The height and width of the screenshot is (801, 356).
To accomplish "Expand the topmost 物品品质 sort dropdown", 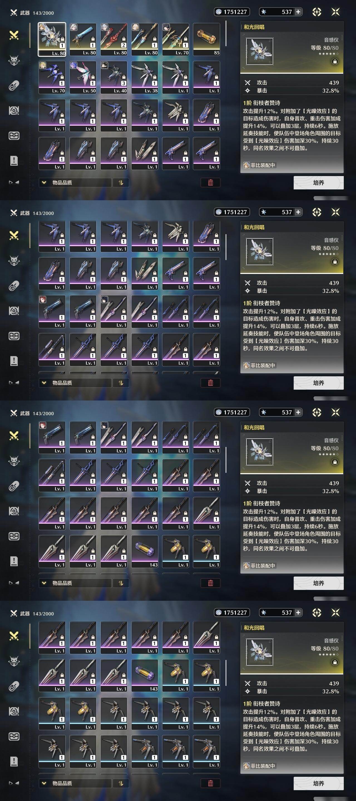I will click(75, 182).
